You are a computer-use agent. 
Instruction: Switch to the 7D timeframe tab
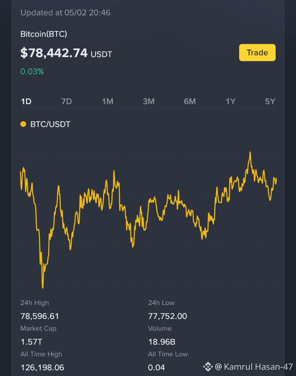click(66, 101)
